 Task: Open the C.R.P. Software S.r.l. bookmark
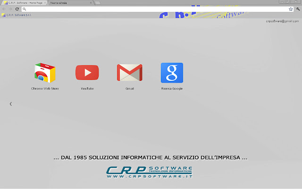(17, 15)
